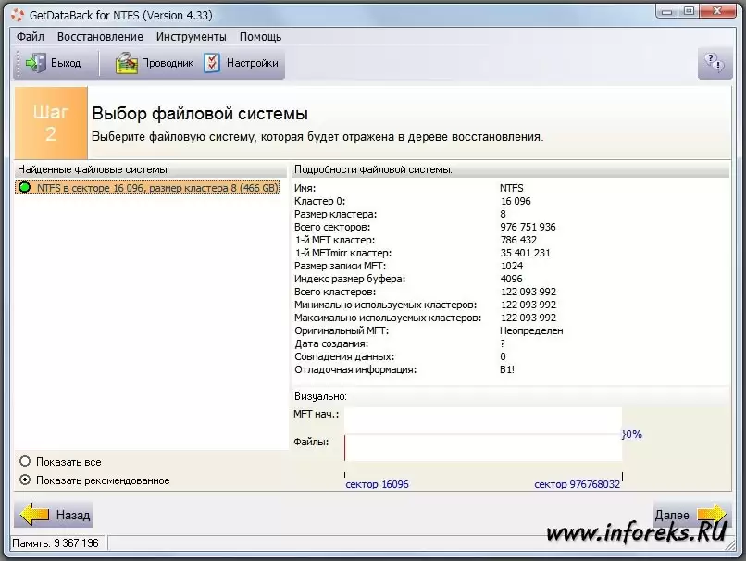Click the Шаг 2 step indicator box
This screenshot has height=561, width=746.
[x=51, y=123]
